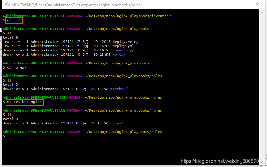Click the nginx/ directory entry
This screenshot has height=167, width=267.
[117, 123]
